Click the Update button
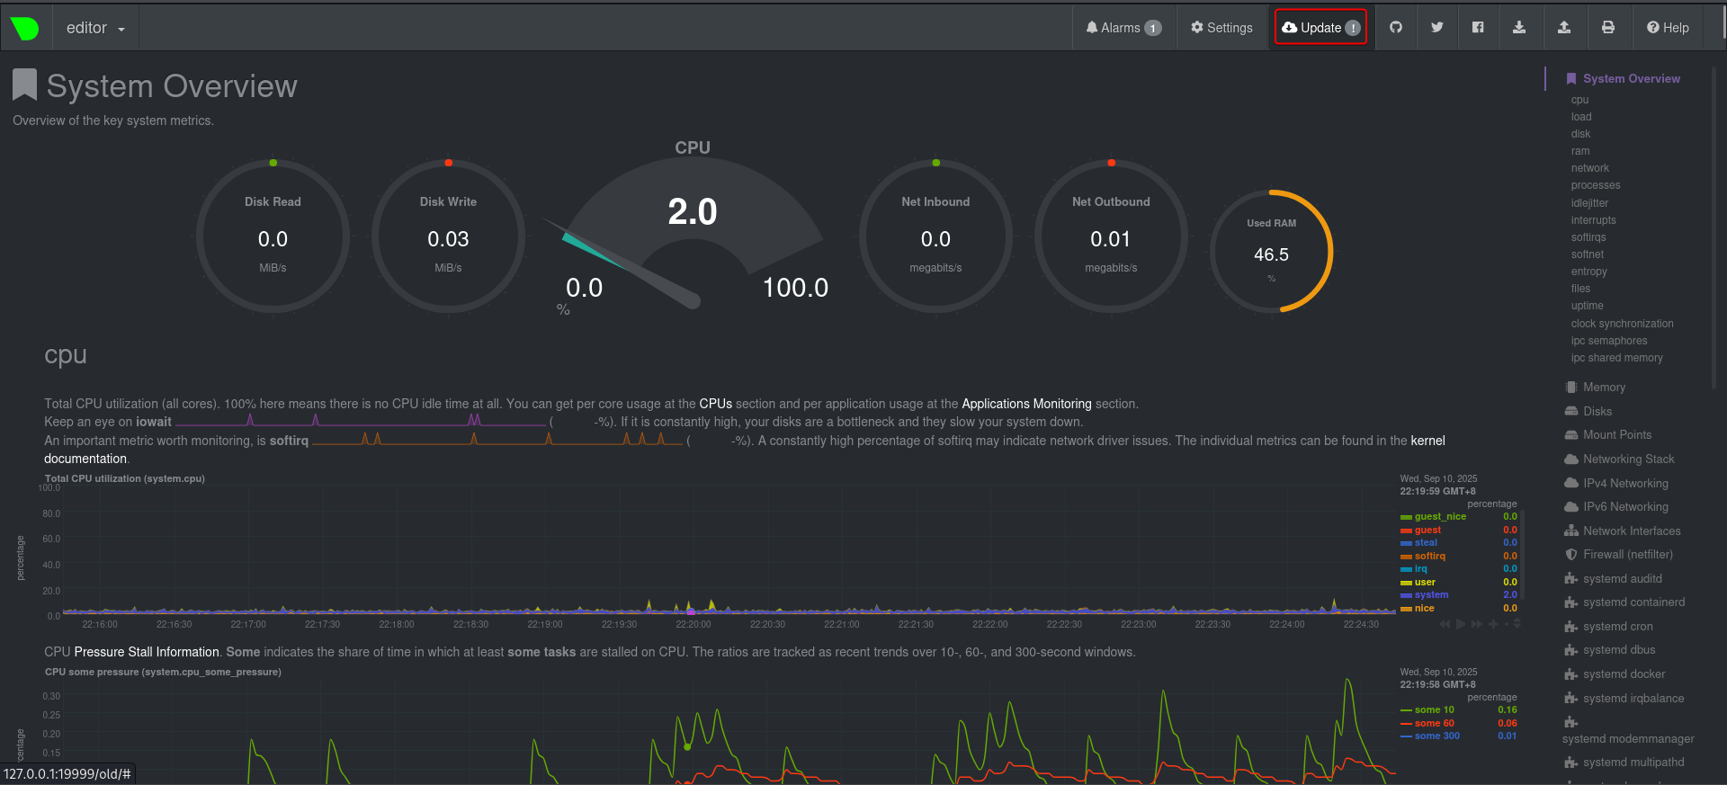Image resolution: width=1727 pixels, height=785 pixels. coord(1320,28)
